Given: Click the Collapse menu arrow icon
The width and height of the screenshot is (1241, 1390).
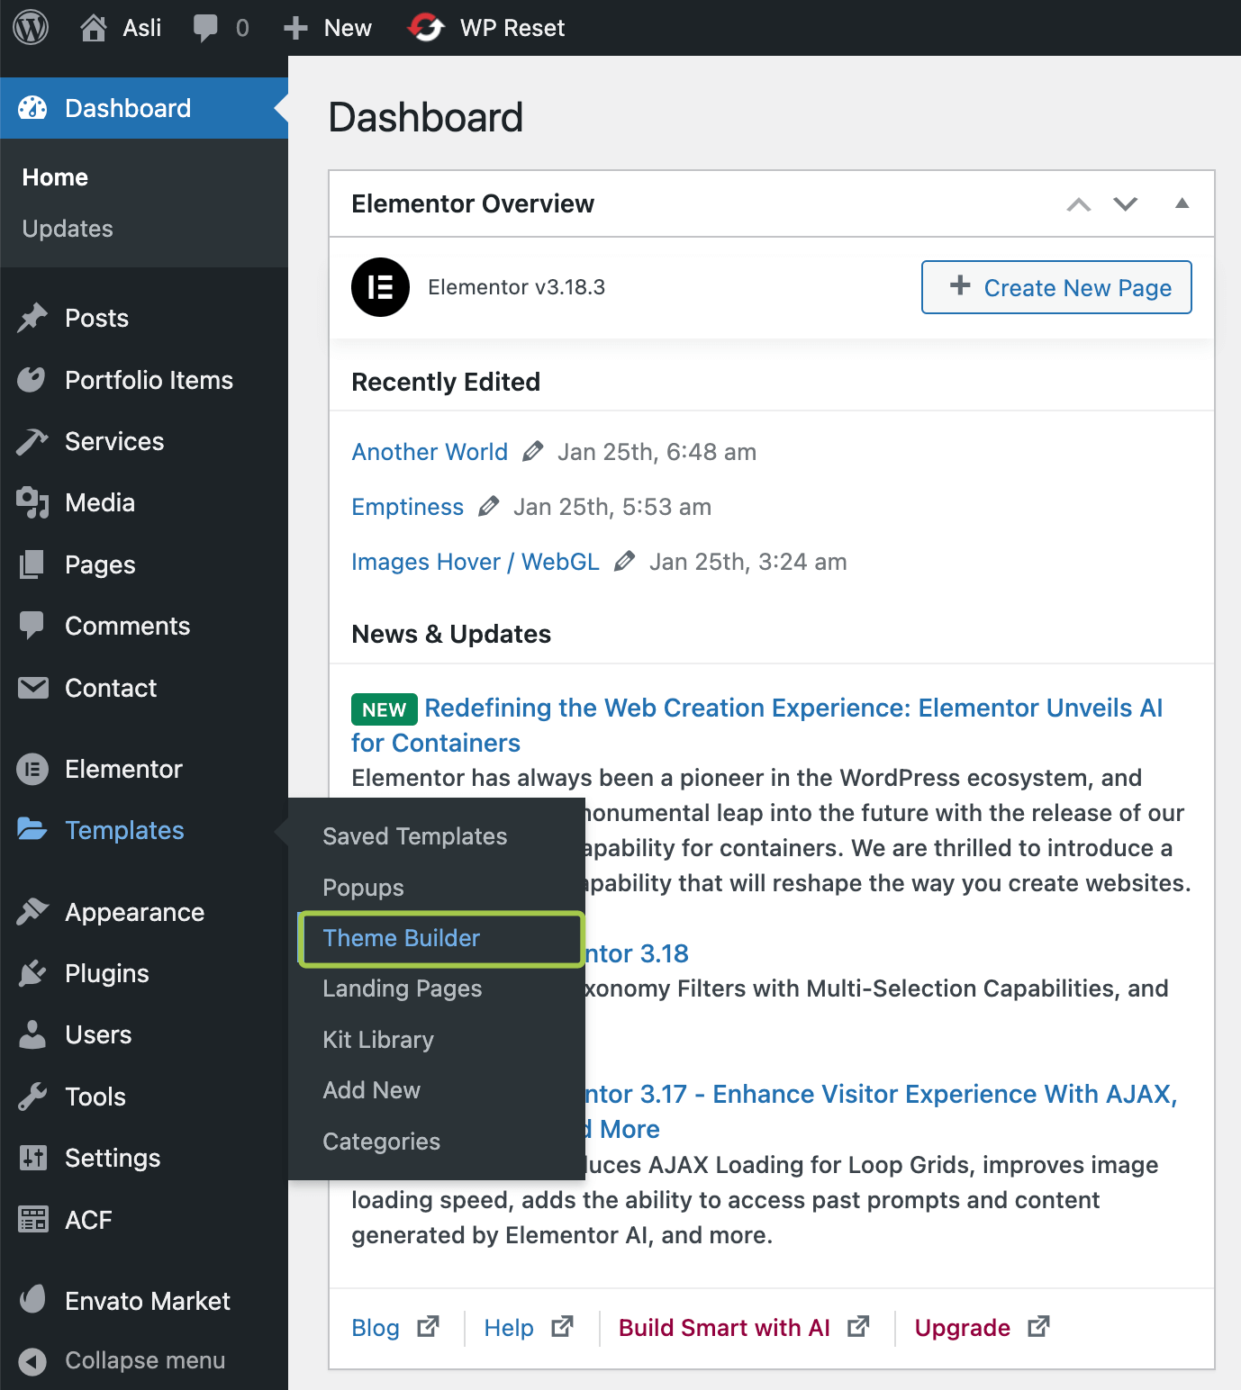Looking at the screenshot, I should click(x=32, y=1360).
